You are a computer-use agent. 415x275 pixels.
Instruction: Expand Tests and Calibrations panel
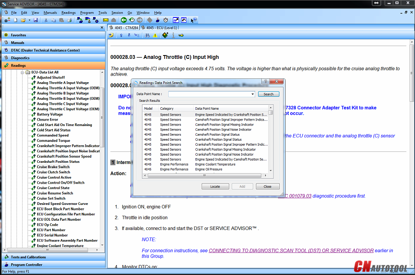(x=53, y=257)
